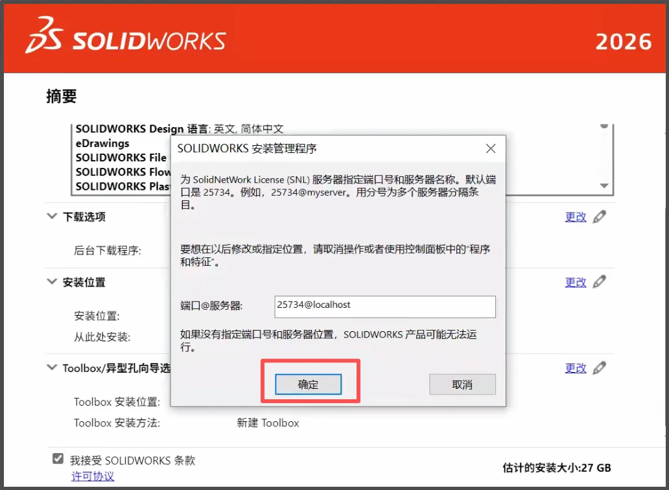The height and width of the screenshot is (490, 669).
Task: Uncheck 我接受 SOLIDWORKS 条款 checkbox
Action: tap(58, 458)
